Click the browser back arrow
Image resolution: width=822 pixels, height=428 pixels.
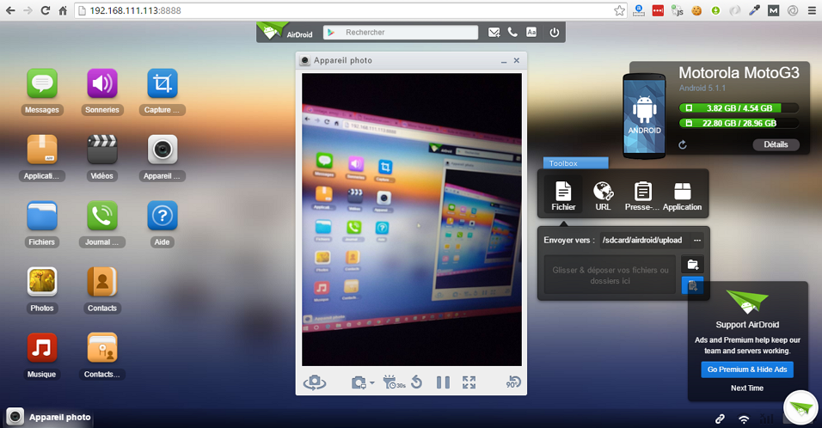coord(10,10)
